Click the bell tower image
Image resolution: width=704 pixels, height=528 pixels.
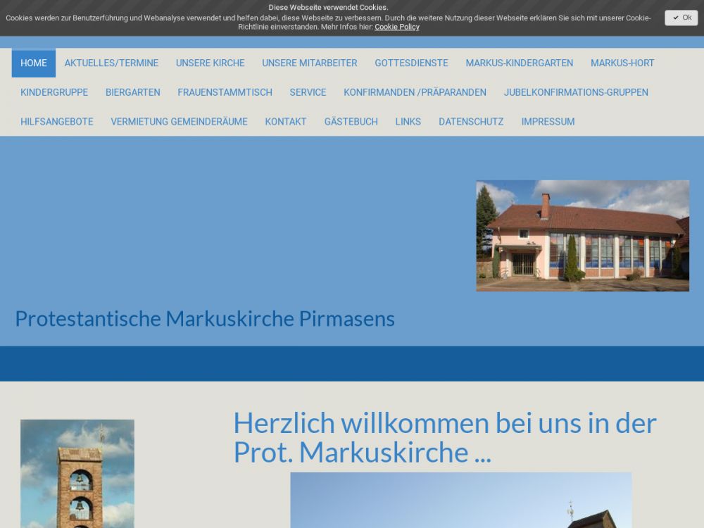point(77,473)
